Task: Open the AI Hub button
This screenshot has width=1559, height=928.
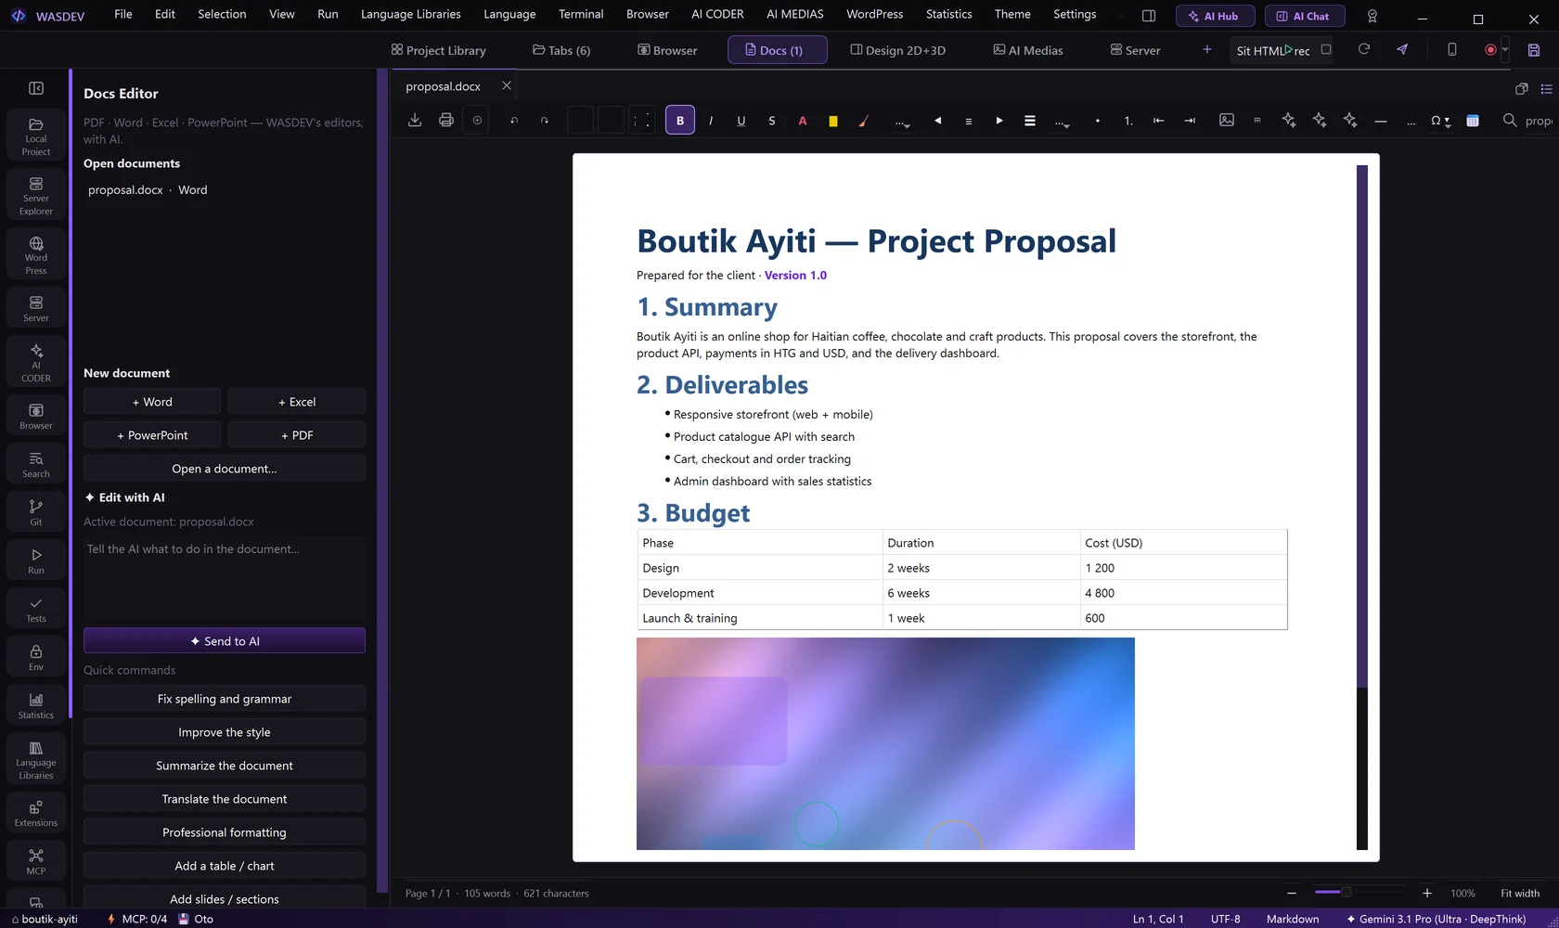Action: pos(1215,16)
